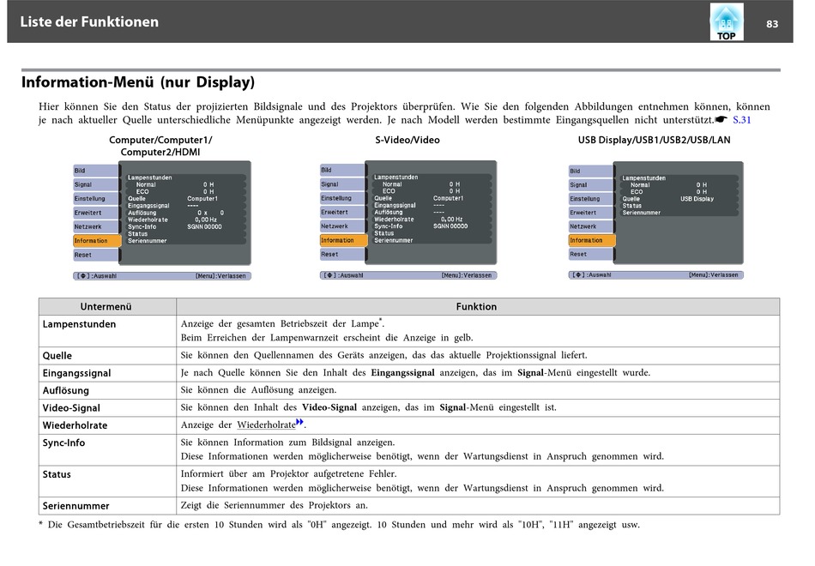The height and width of the screenshot is (566, 815).
Task: Select Information tab in S-Video menu screenshot
Action: pos(343,240)
